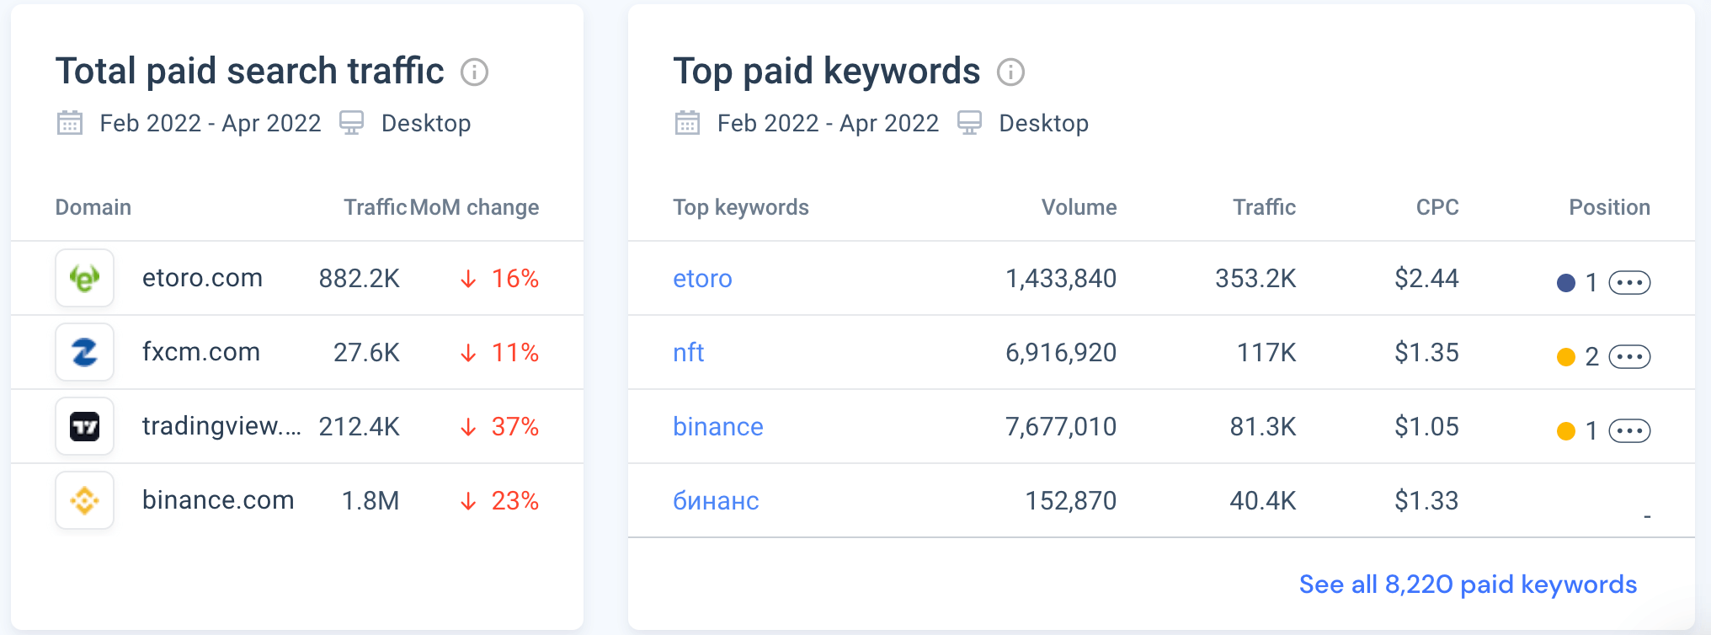Click desktop monitor icon in paid search traffic card
This screenshot has width=1711, height=635.
[351, 123]
